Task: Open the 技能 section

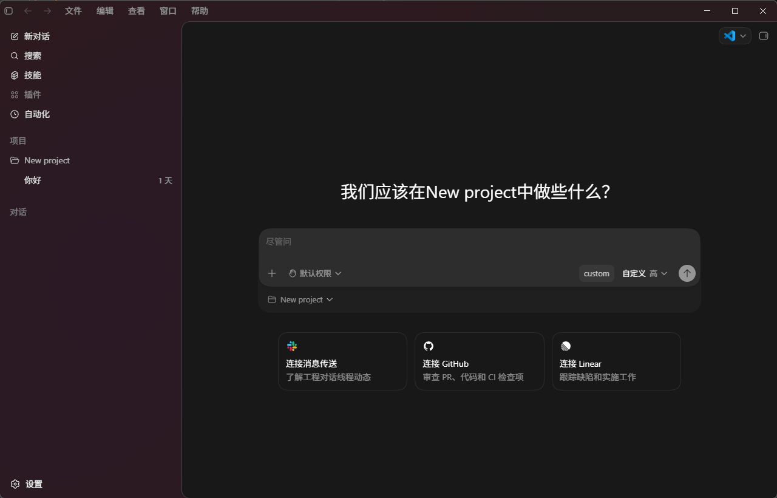Action: pos(91,75)
